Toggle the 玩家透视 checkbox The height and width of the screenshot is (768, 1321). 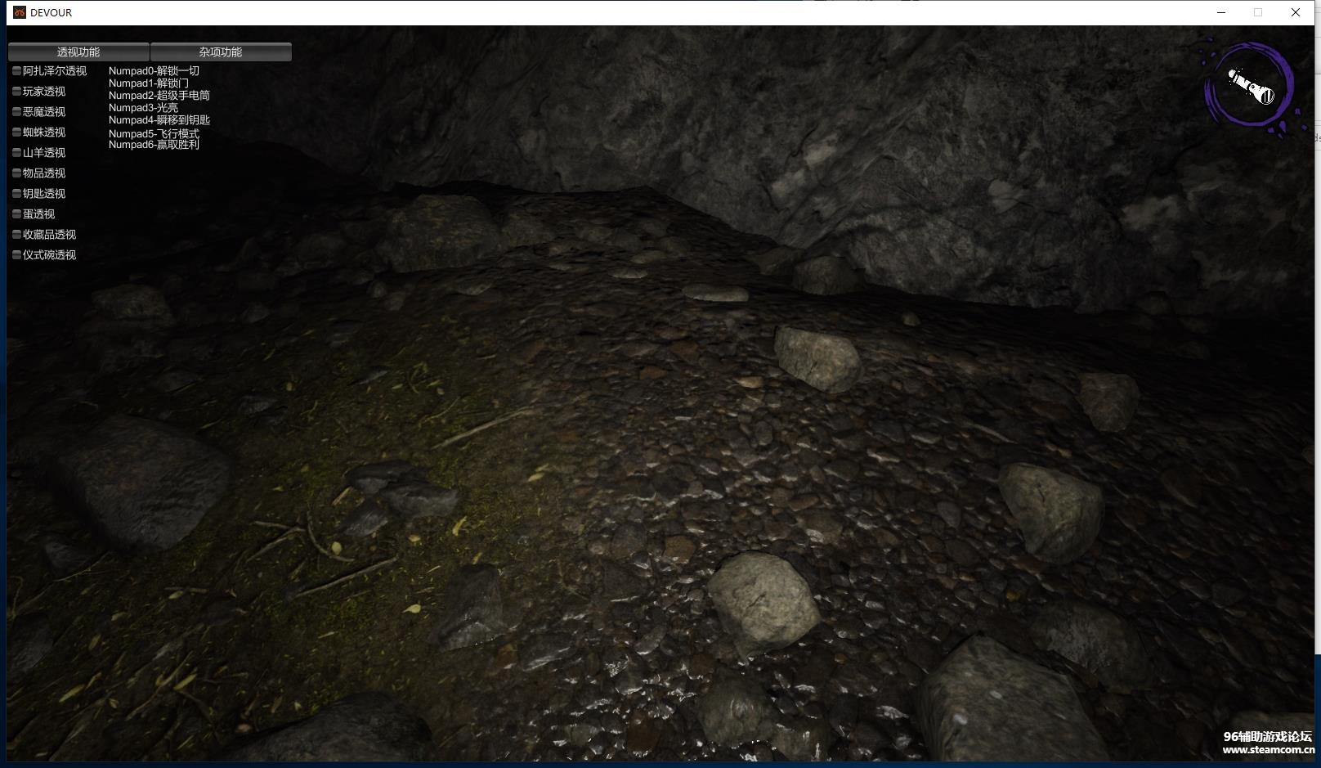tap(16, 92)
